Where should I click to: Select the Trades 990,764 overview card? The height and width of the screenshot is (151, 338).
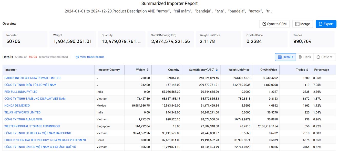(x=312, y=39)
